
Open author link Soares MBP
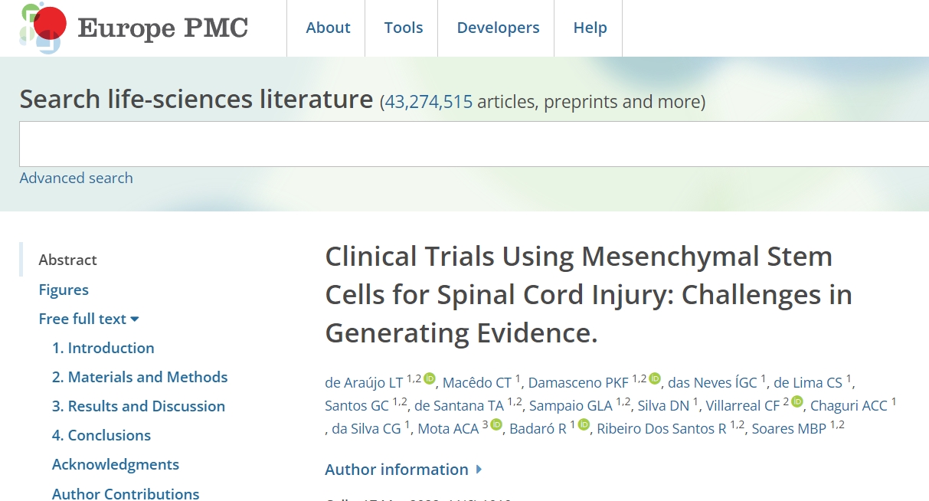pyautogui.click(x=789, y=429)
